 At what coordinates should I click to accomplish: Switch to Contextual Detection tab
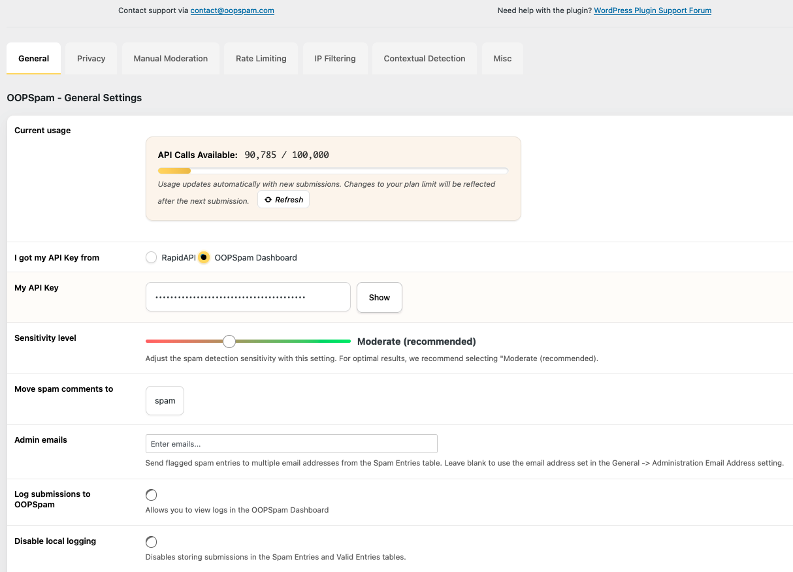click(x=425, y=59)
